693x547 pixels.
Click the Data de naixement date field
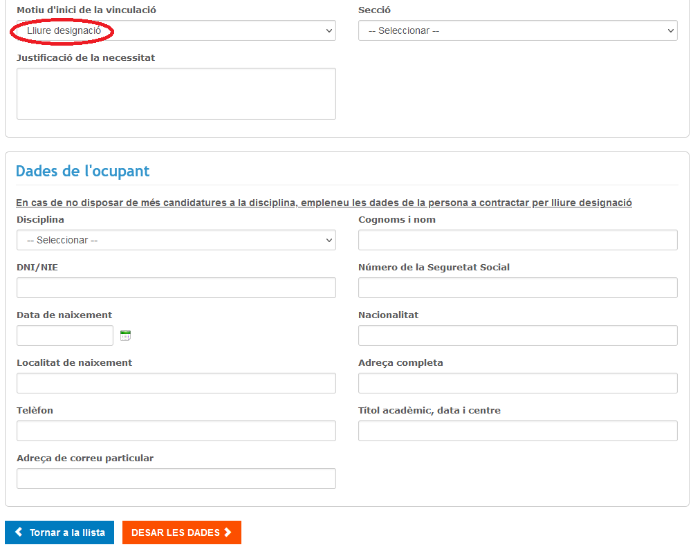click(65, 335)
